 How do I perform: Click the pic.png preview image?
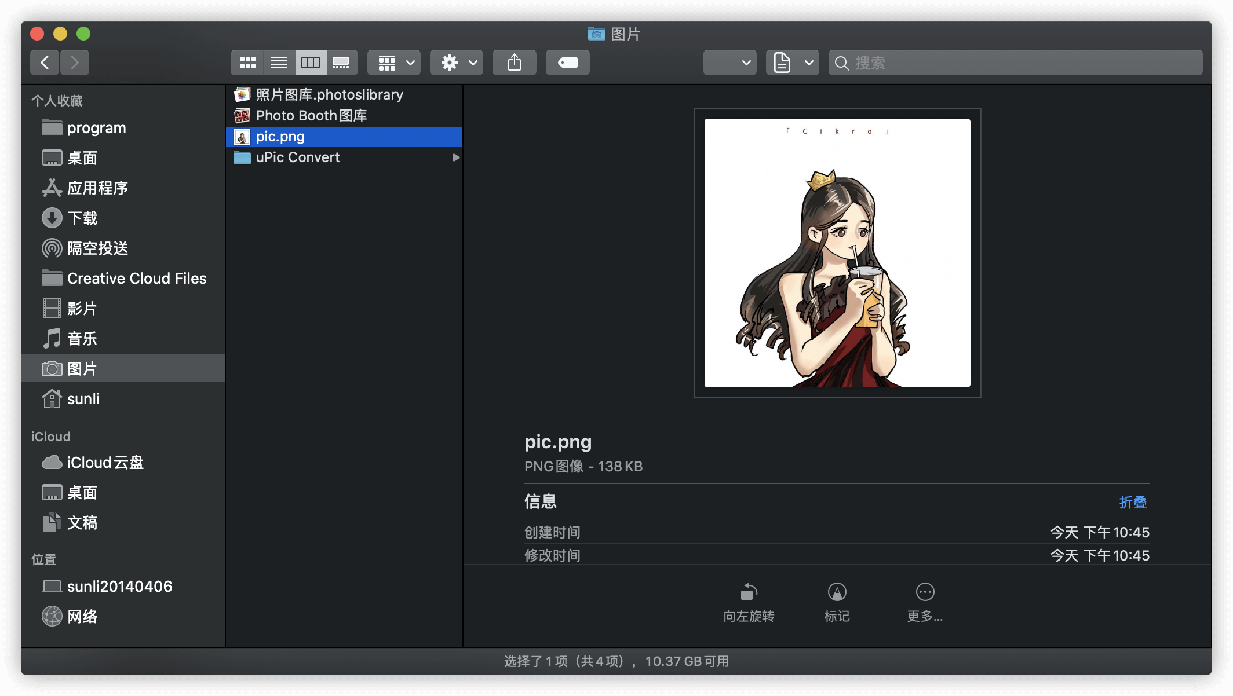coord(837,253)
